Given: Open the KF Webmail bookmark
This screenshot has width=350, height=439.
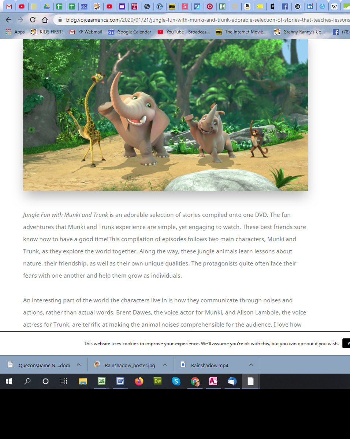Looking at the screenshot, I should (86, 32).
